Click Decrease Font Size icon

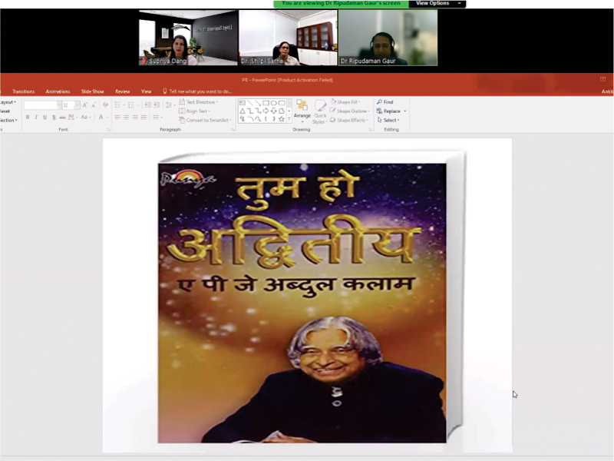click(x=94, y=105)
